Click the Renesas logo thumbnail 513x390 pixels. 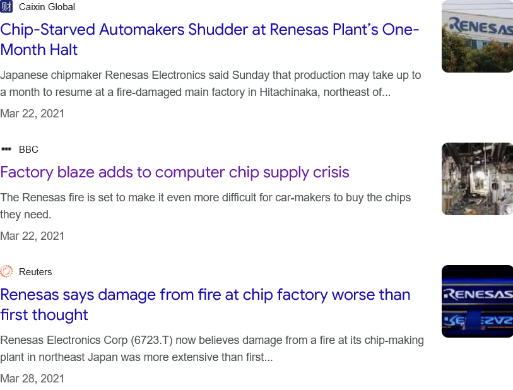477,301
